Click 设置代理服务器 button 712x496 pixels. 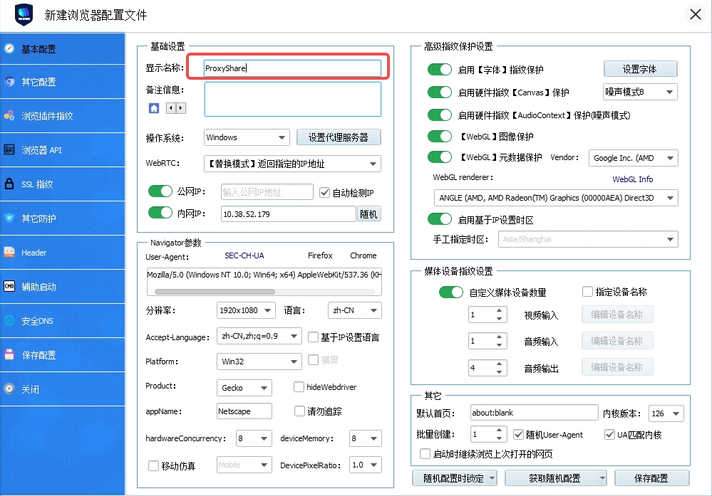pos(339,137)
